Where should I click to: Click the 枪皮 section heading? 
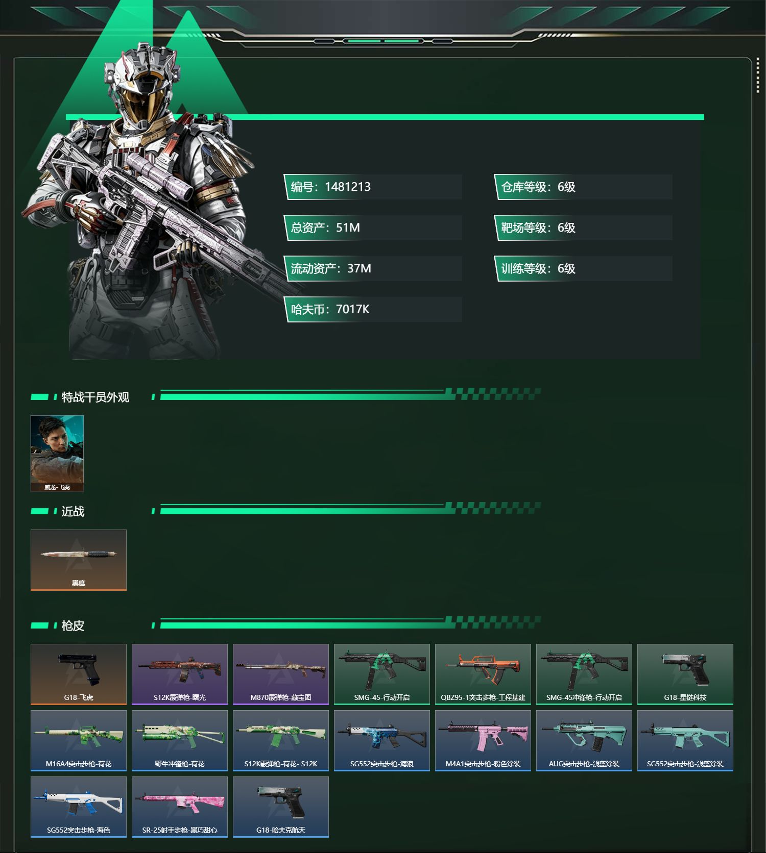tap(73, 625)
